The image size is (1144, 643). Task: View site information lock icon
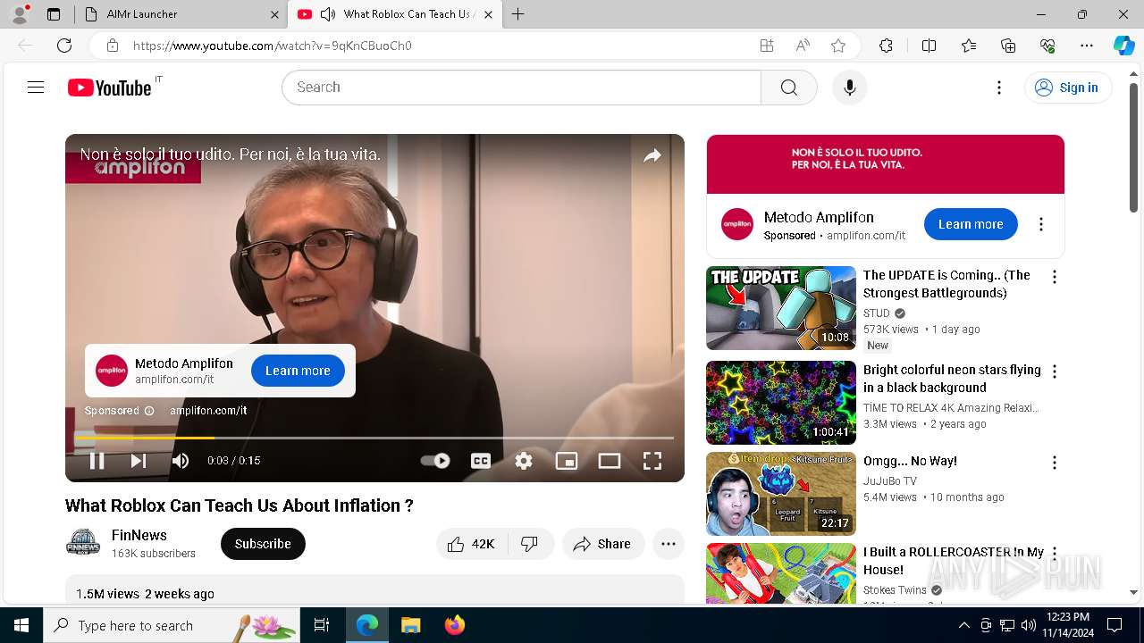(x=113, y=46)
